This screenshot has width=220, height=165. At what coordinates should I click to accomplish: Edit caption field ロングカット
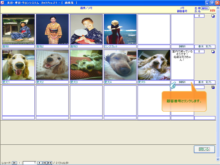[x=120, y=46]
